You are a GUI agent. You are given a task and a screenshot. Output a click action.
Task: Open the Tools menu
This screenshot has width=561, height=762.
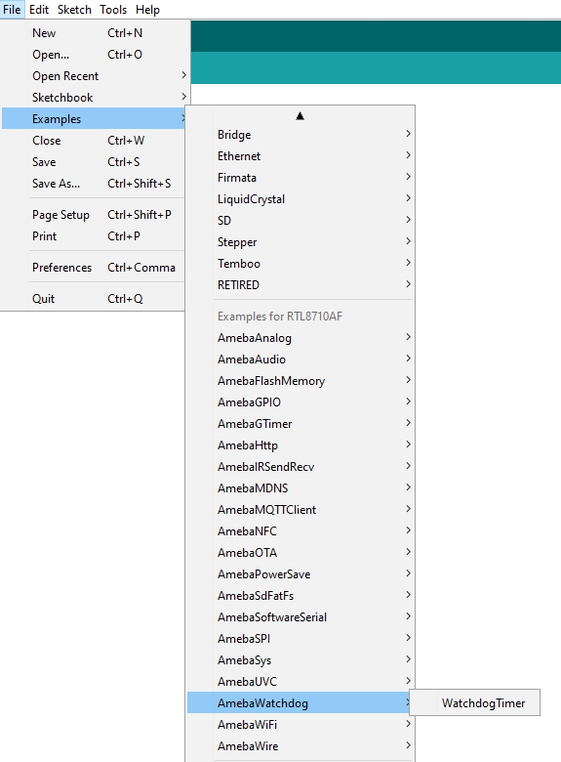click(x=113, y=9)
